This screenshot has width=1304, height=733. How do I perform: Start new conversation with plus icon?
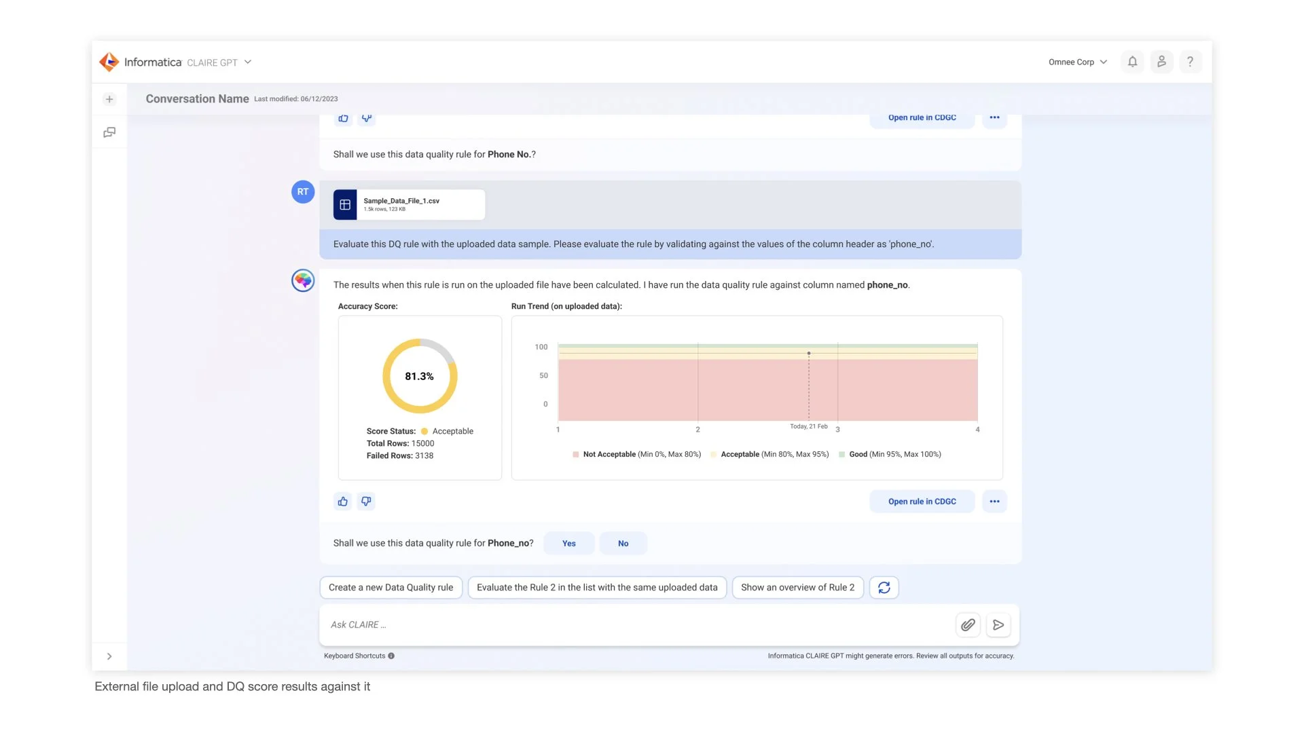click(109, 99)
